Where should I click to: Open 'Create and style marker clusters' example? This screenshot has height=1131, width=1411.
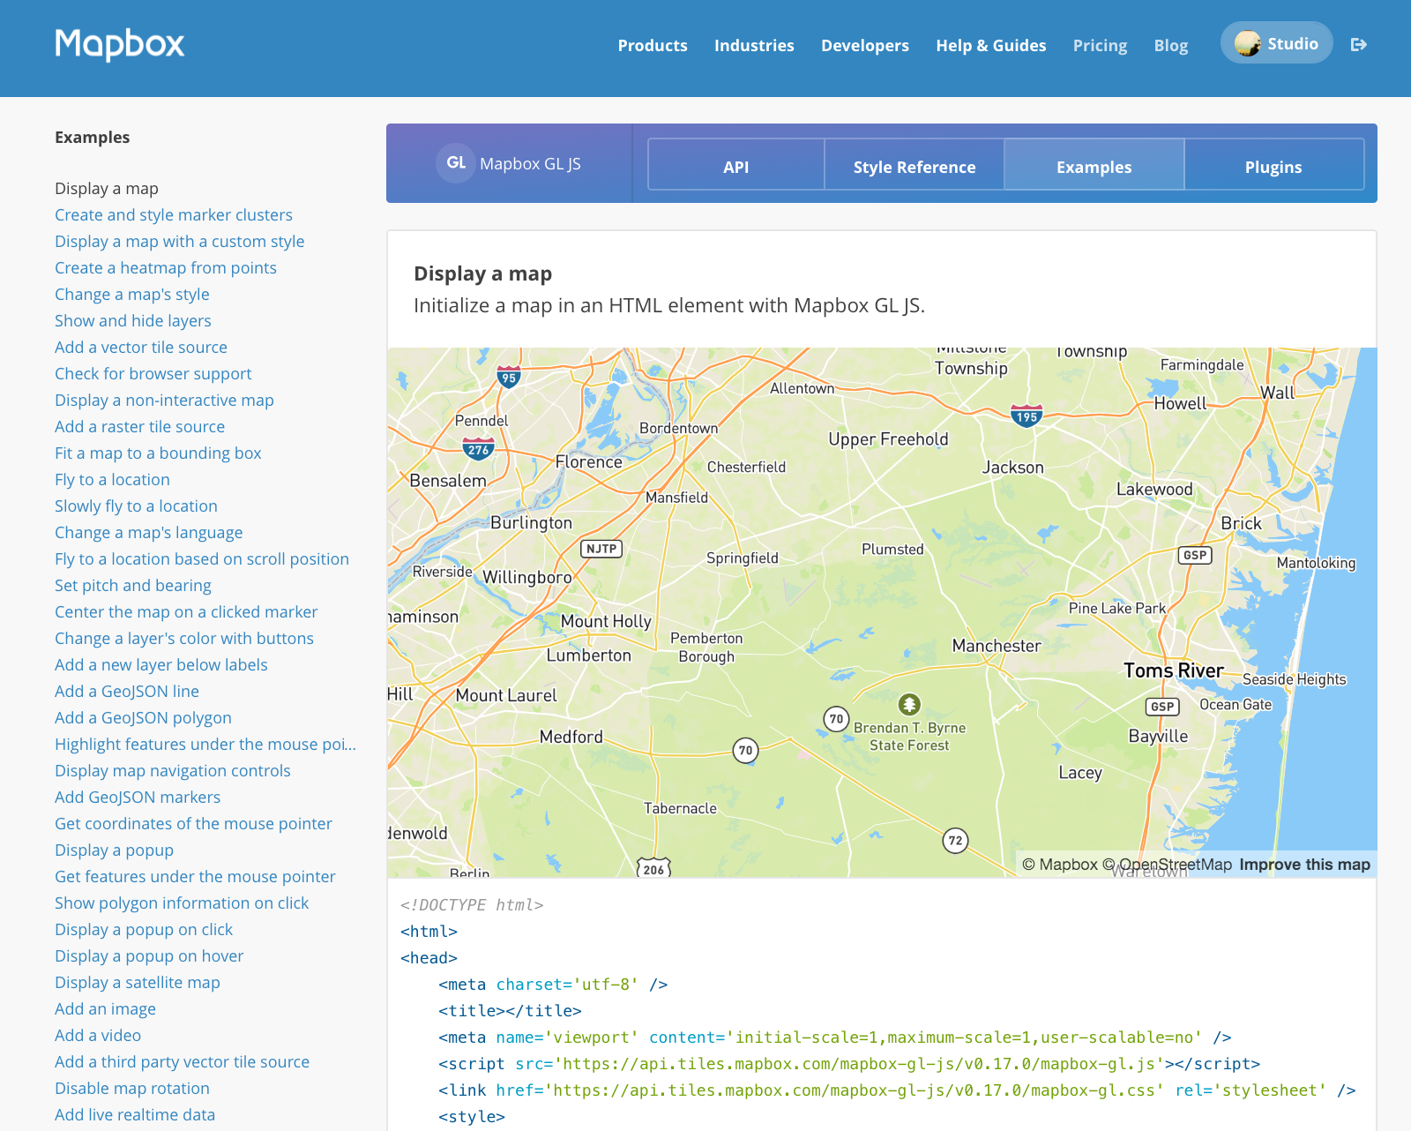(x=174, y=214)
